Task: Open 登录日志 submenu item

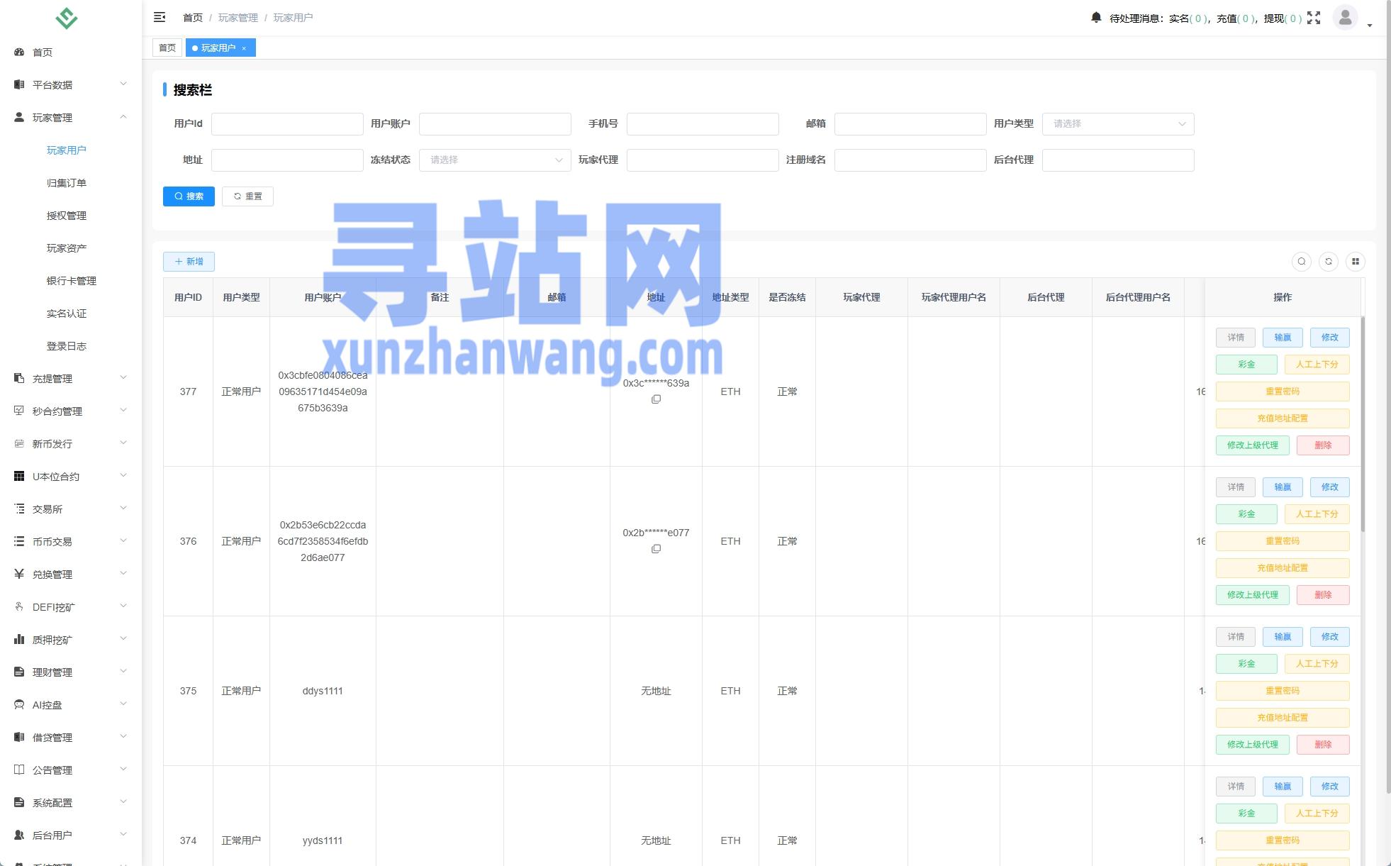Action: click(x=71, y=346)
